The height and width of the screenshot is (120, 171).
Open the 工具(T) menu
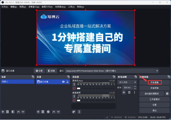(x=71, y=7)
